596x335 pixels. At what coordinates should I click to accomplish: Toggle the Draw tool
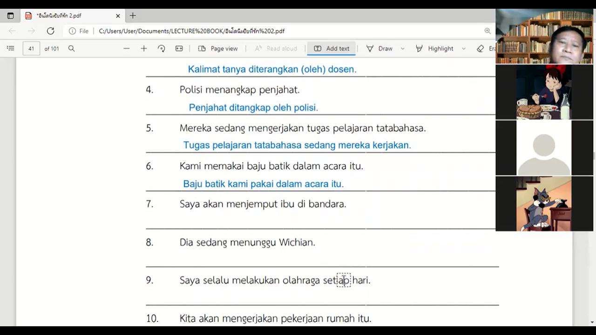380,48
